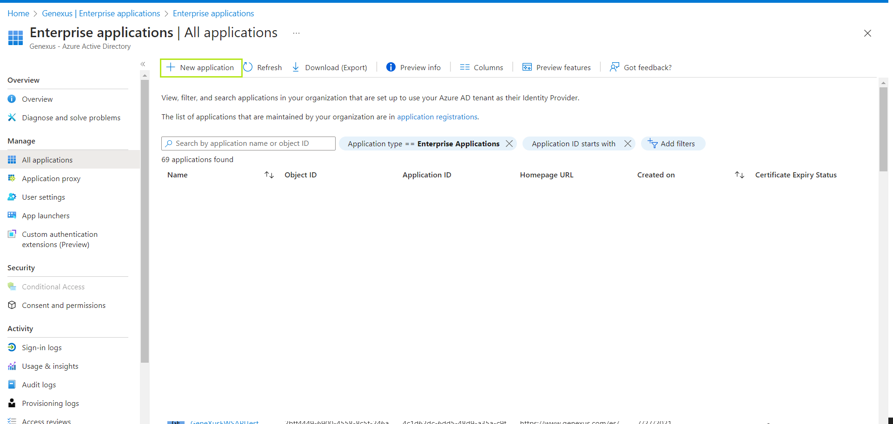Click the Certificate Expiry Status column header

[x=796, y=175]
